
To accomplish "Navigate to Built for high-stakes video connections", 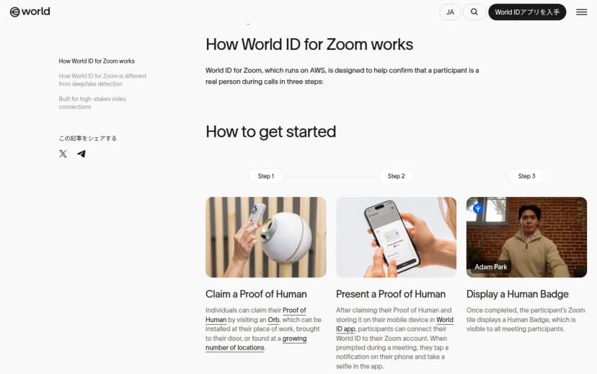I will click(92, 103).
